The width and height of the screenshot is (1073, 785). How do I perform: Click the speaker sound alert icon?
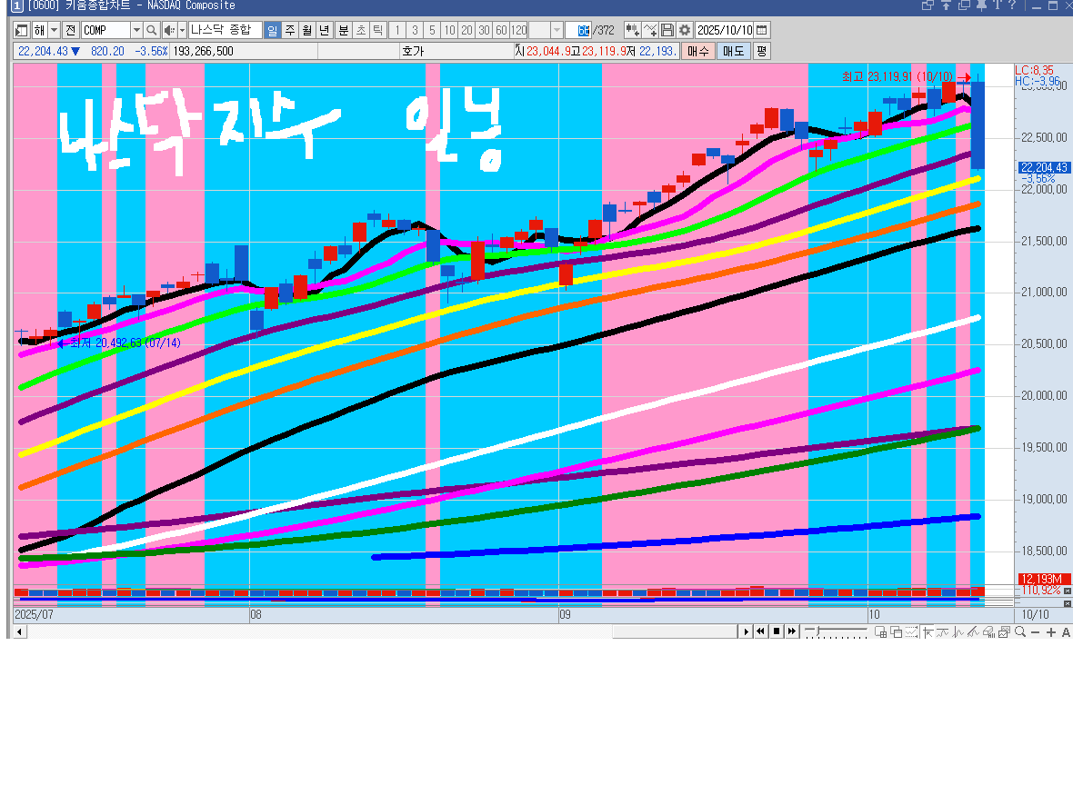[x=169, y=30]
